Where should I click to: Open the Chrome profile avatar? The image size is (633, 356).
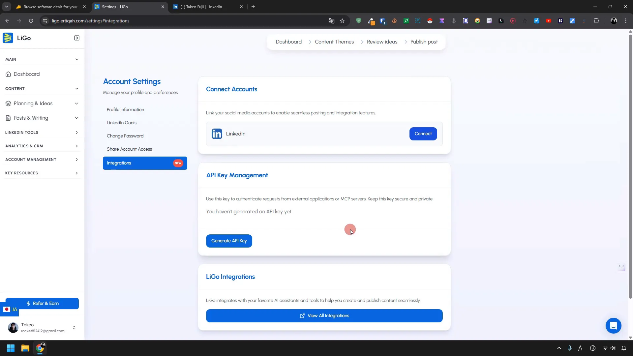614,21
